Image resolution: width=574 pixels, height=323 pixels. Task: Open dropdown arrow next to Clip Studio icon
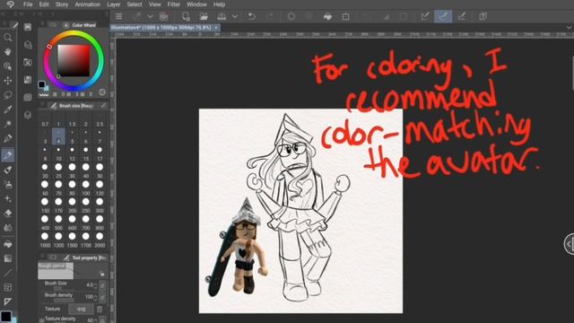click(x=150, y=17)
